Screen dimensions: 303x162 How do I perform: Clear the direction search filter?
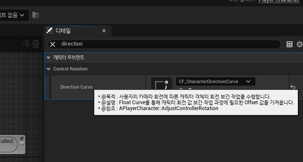pyautogui.click(x=53, y=44)
